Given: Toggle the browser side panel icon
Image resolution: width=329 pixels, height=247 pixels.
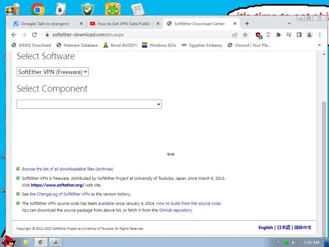Looking at the screenshot, I should coord(299,35).
